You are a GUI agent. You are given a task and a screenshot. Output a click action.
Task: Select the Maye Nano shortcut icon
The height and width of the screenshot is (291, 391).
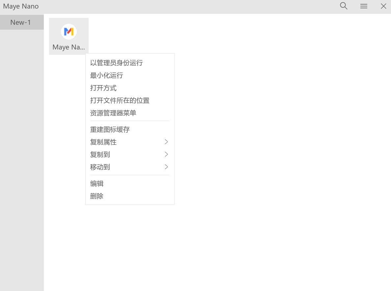tap(69, 32)
